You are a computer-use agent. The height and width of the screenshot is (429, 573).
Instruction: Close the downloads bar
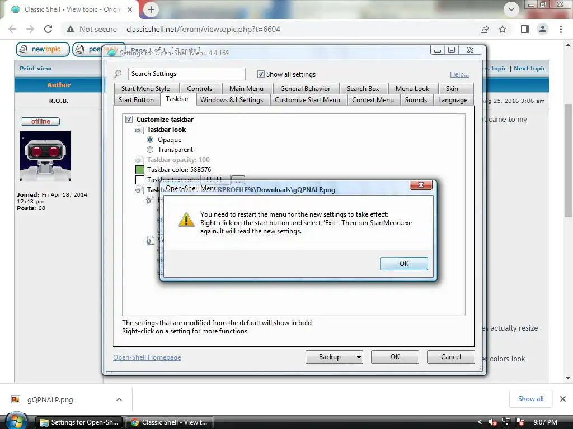[x=563, y=399]
